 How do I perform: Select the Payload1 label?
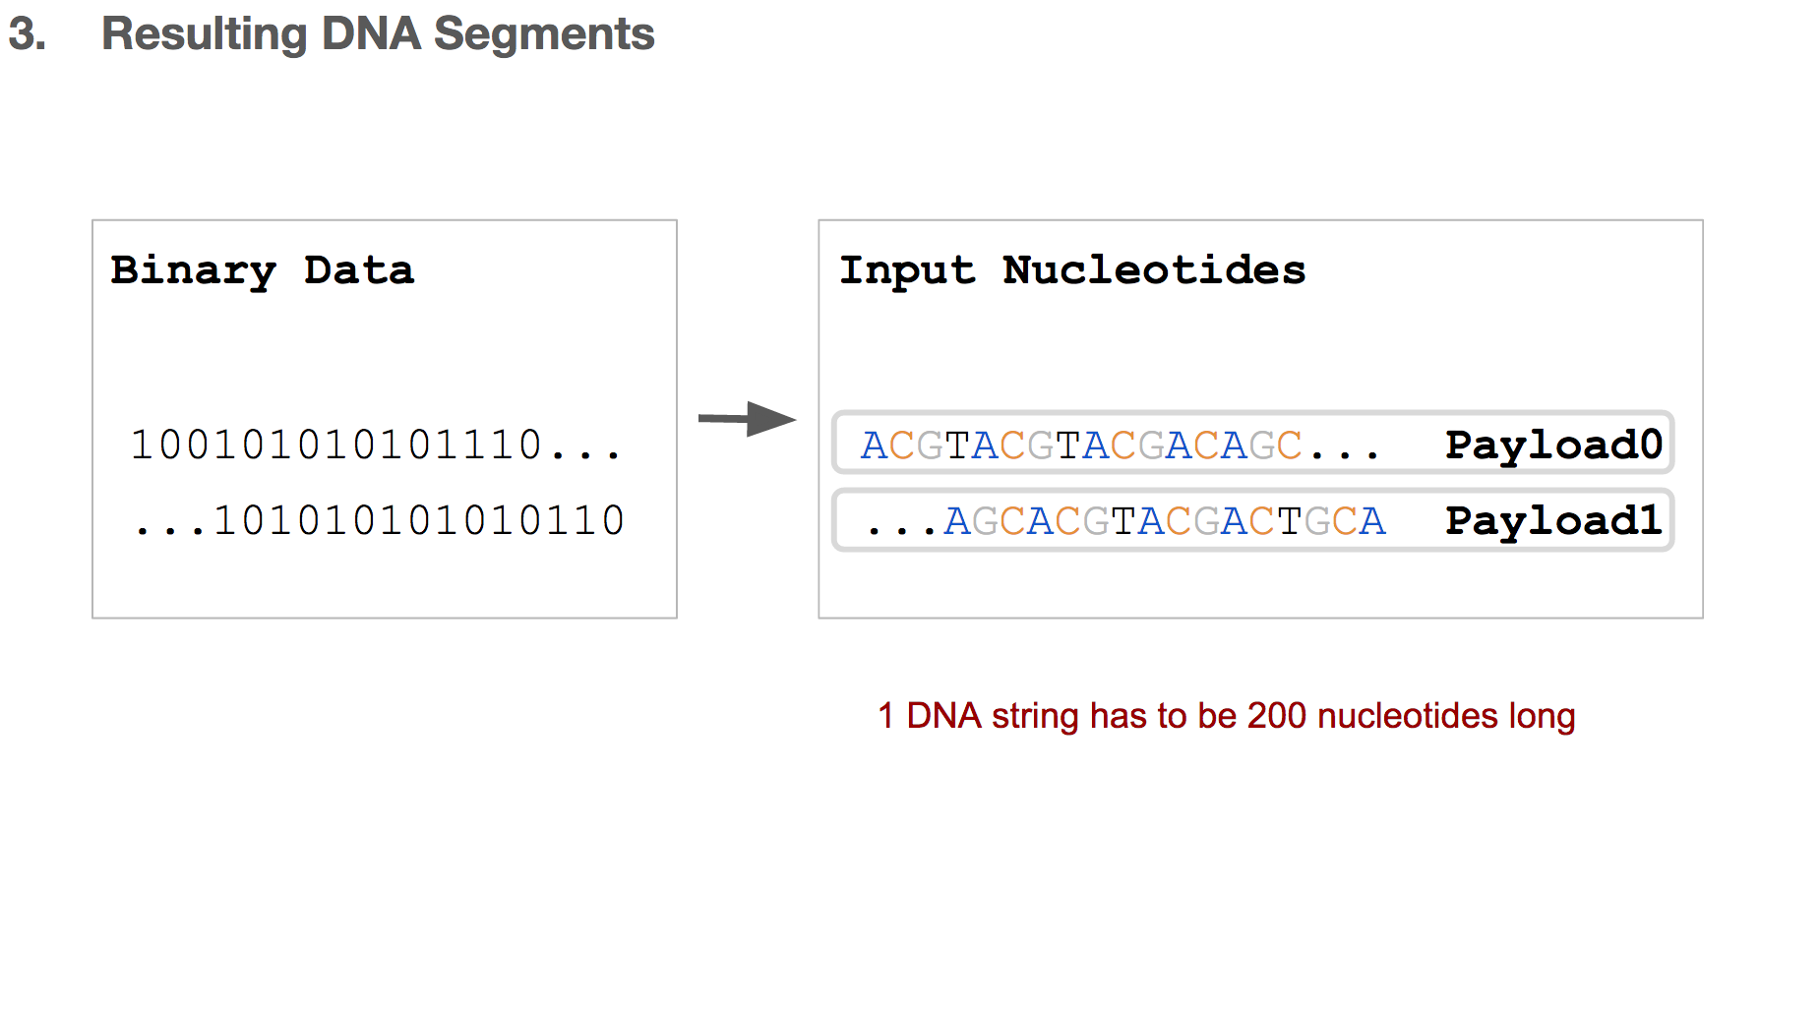click(1553, 520)
